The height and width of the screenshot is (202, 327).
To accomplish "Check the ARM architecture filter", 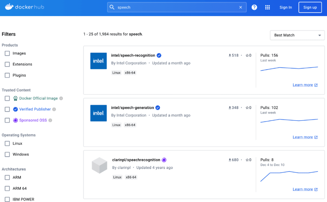I will pos(7,177).
